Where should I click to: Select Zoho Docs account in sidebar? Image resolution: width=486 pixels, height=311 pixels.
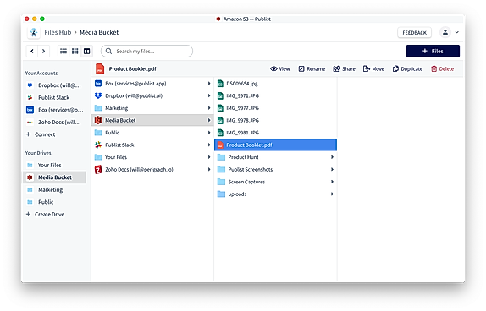coord(54,123)
